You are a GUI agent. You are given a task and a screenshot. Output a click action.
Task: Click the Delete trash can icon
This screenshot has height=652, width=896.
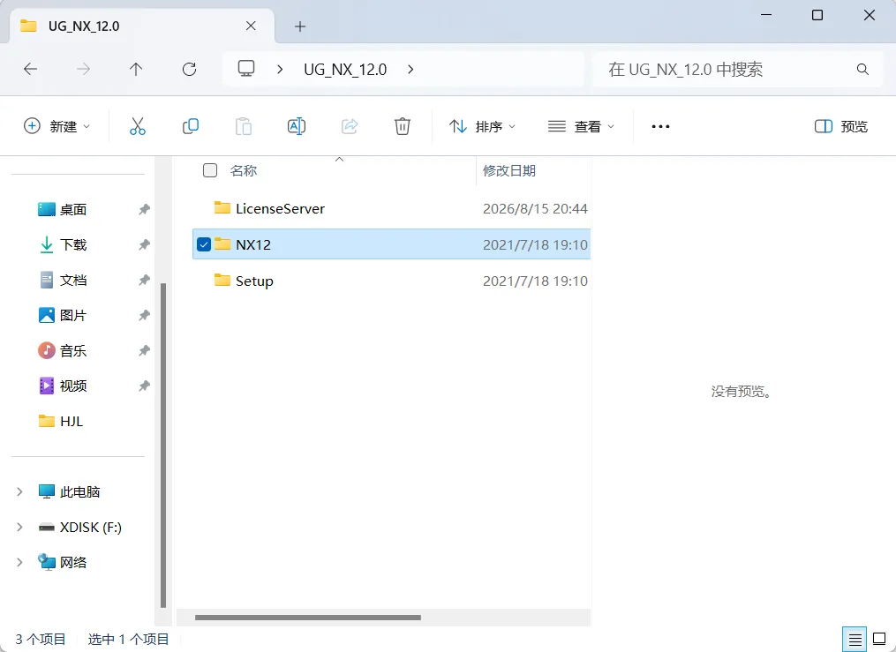click(403, 126)
